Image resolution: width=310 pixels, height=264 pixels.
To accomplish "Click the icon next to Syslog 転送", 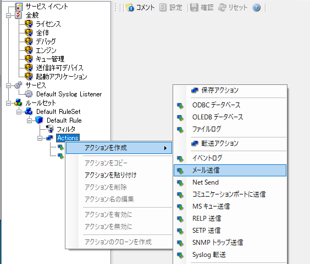I will click(180, 255).
